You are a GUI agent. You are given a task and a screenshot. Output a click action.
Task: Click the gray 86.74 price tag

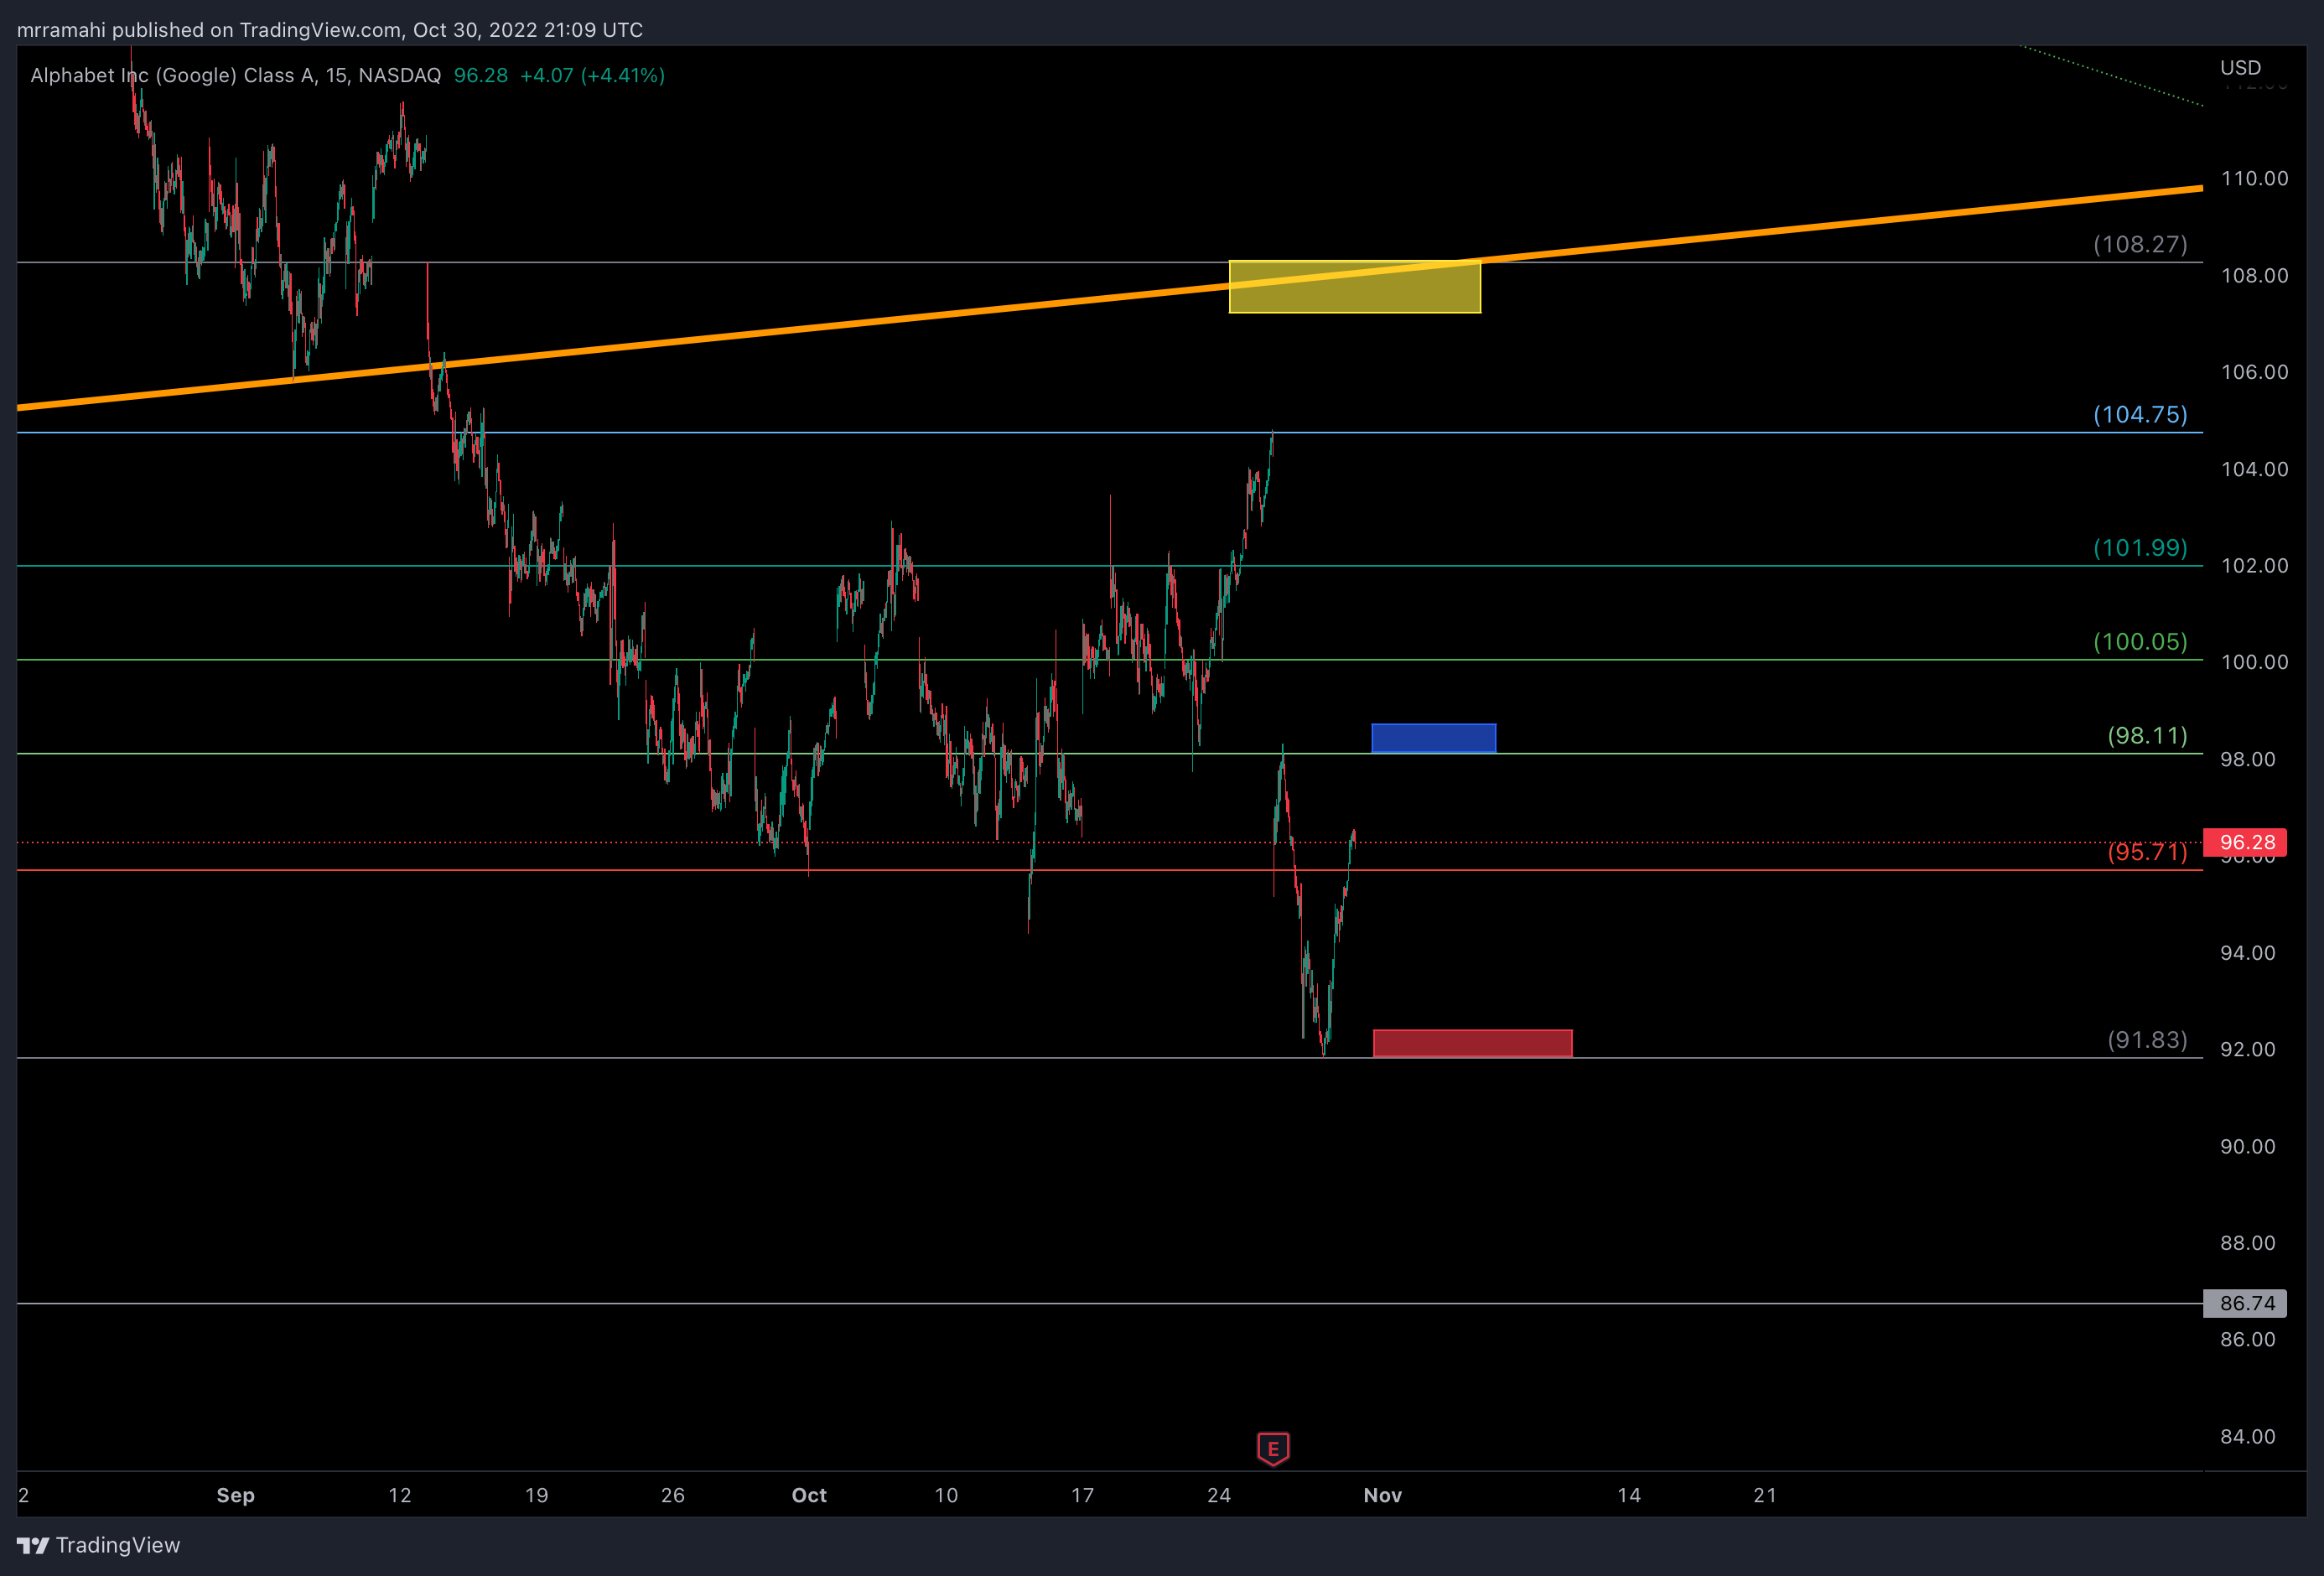point(2244,1303)
